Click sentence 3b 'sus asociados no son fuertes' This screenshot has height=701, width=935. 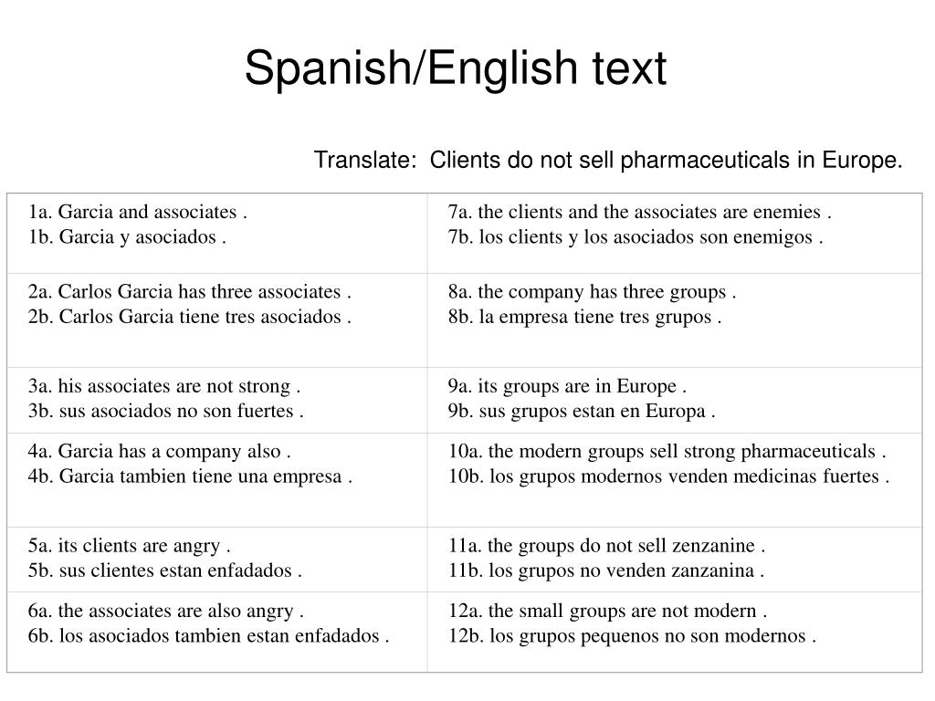pos(166,411)
